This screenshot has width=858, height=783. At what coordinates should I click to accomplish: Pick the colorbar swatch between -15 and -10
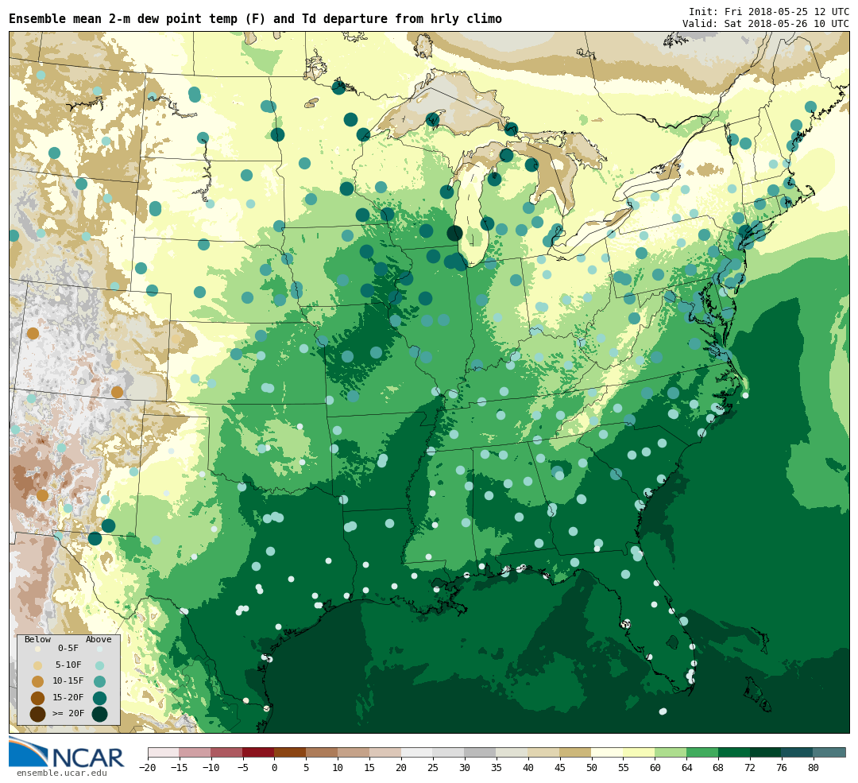coord(195,752)
